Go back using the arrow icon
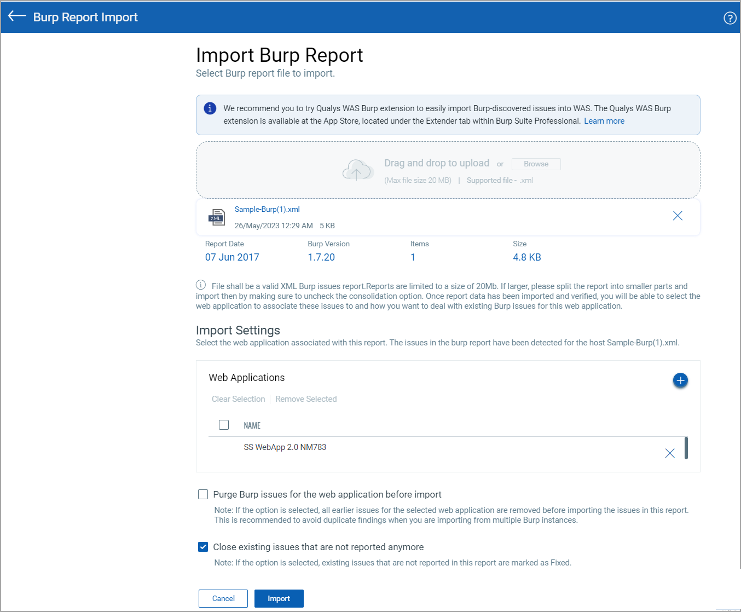741x612 pixels. [17, 16]
